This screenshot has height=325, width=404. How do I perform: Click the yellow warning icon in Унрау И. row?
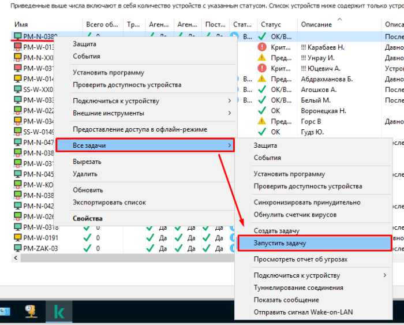coord(262,58)
